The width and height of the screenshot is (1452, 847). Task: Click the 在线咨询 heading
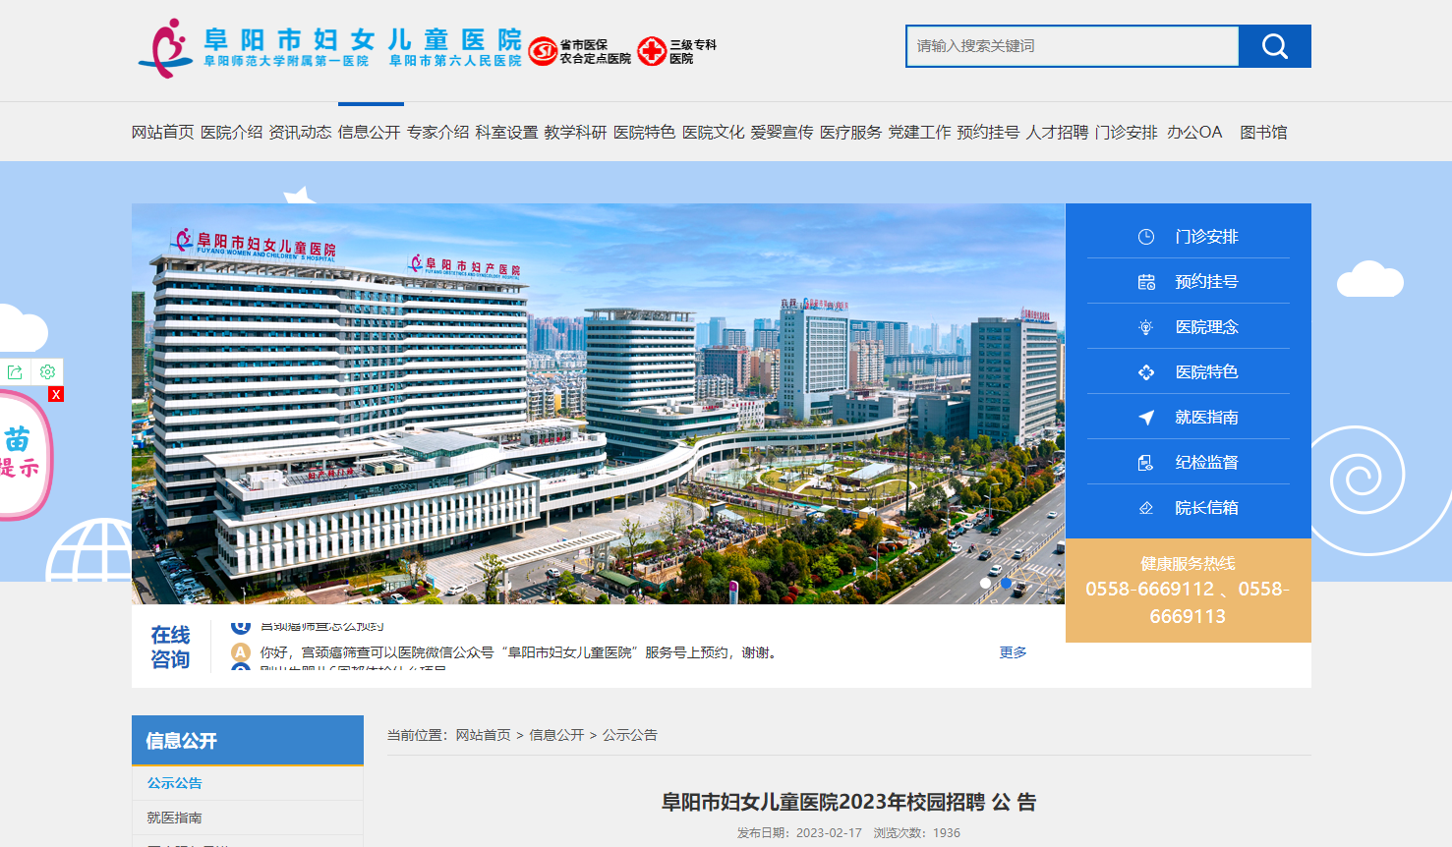170,648
